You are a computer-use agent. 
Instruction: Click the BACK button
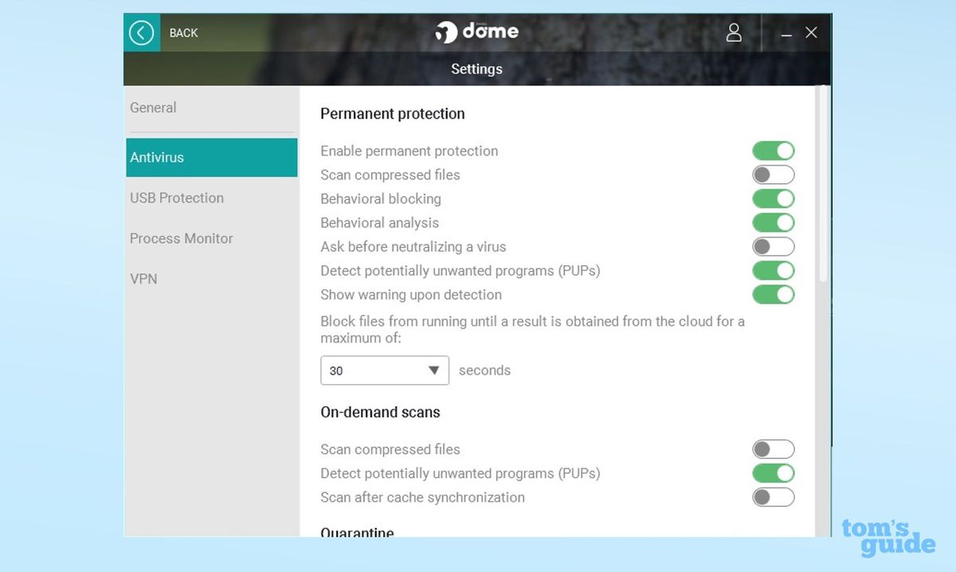tap(183, 33)
